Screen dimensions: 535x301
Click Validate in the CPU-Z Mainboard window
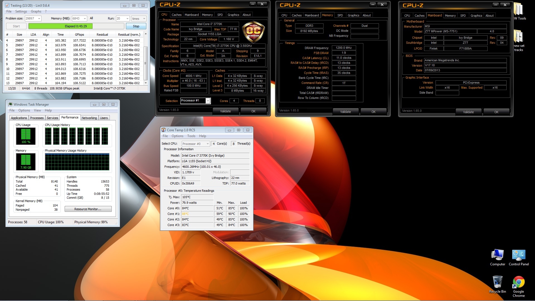pos(468,112)
